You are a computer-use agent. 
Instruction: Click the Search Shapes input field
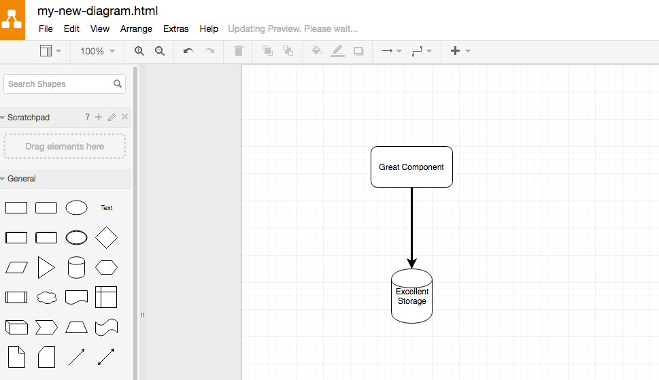(58, 84)
